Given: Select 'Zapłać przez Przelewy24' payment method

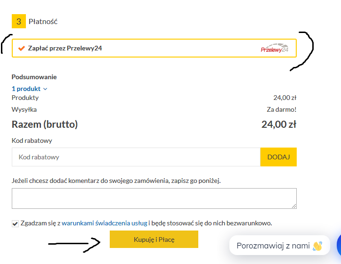Looking at the screenshot, I should coord(65,48).
